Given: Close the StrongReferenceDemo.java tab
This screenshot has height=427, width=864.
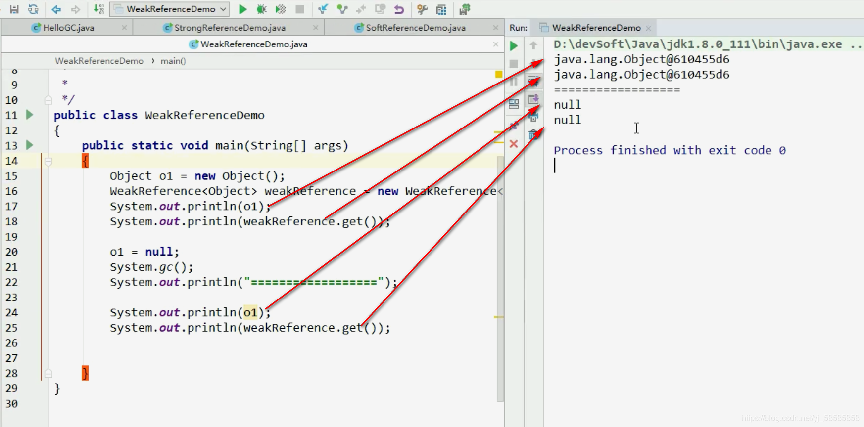Looking at the screenshot, I should click(316, 28).
